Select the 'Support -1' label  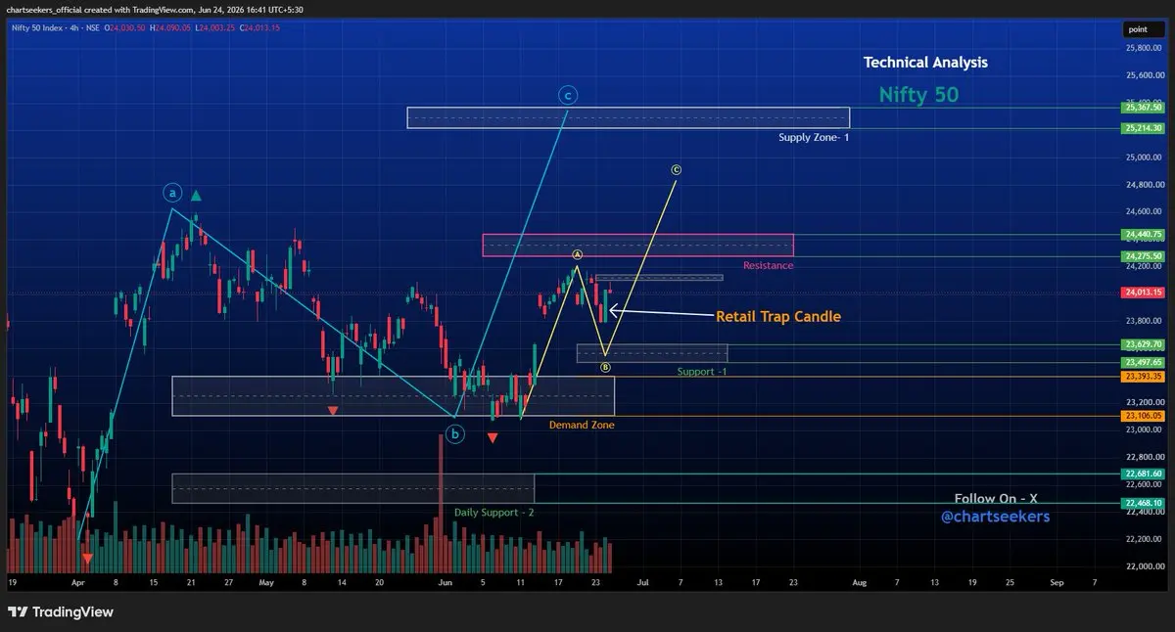(702, 372)
